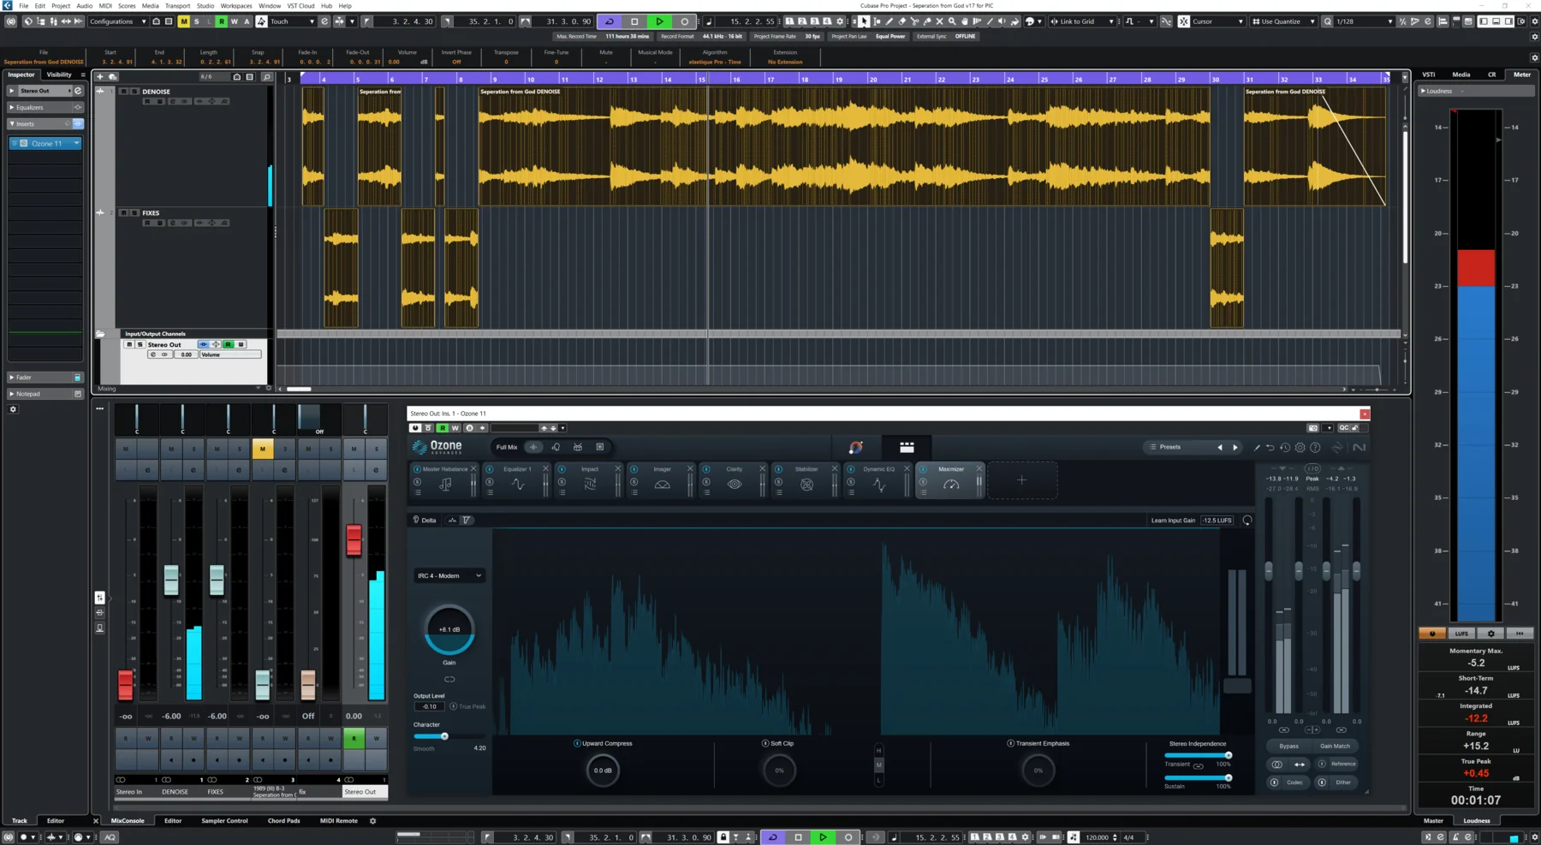Viewport: 1541px width, 845px height.
Task: Open the Link to Grid snap type dropdown
Action: click(x=1082, y=21)
